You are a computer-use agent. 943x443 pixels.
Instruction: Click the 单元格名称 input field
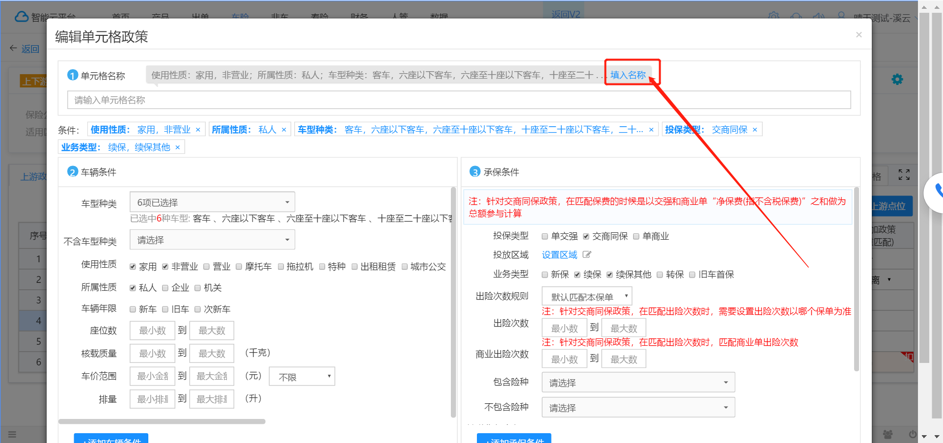459,100
